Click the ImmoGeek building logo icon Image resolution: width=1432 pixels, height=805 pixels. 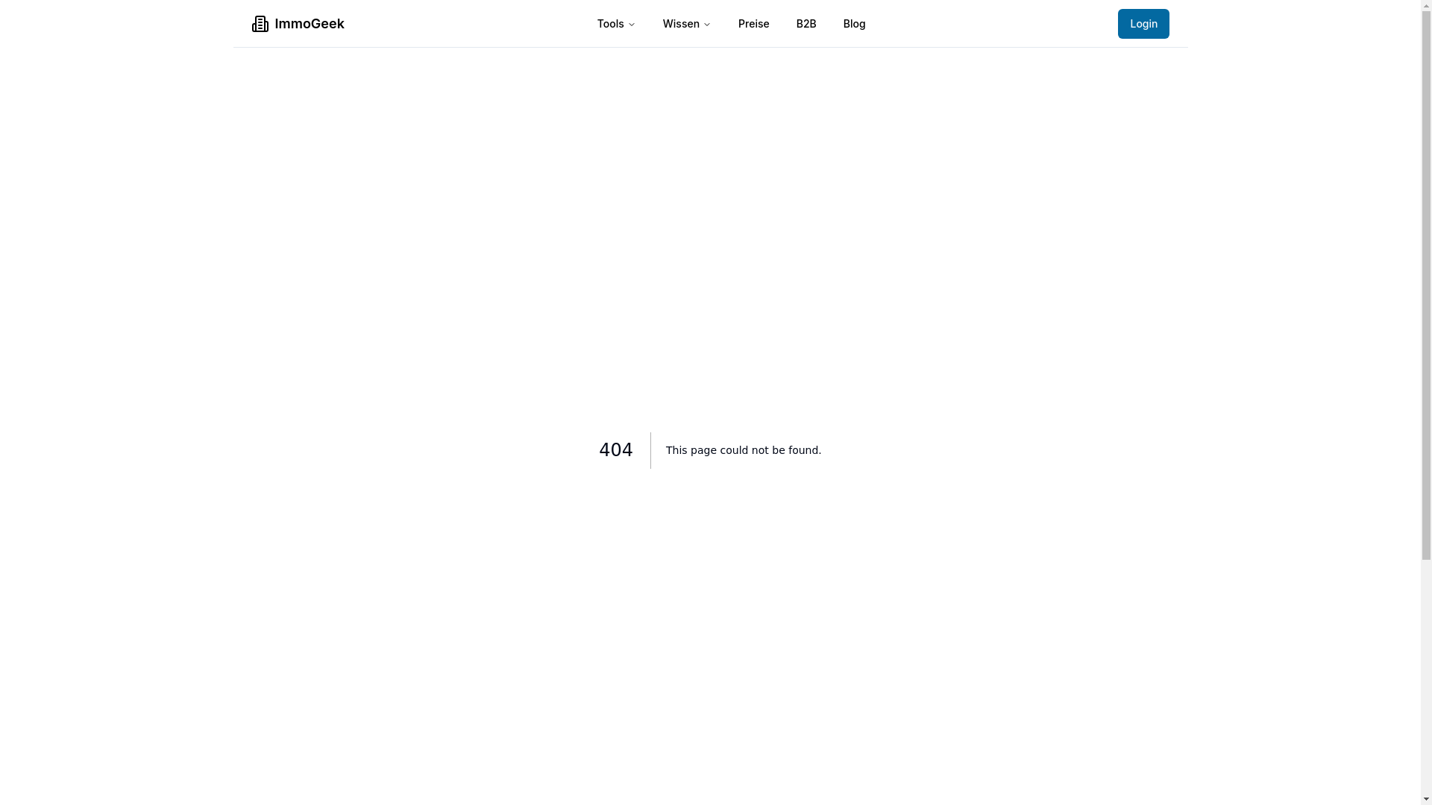pos(260,24)
